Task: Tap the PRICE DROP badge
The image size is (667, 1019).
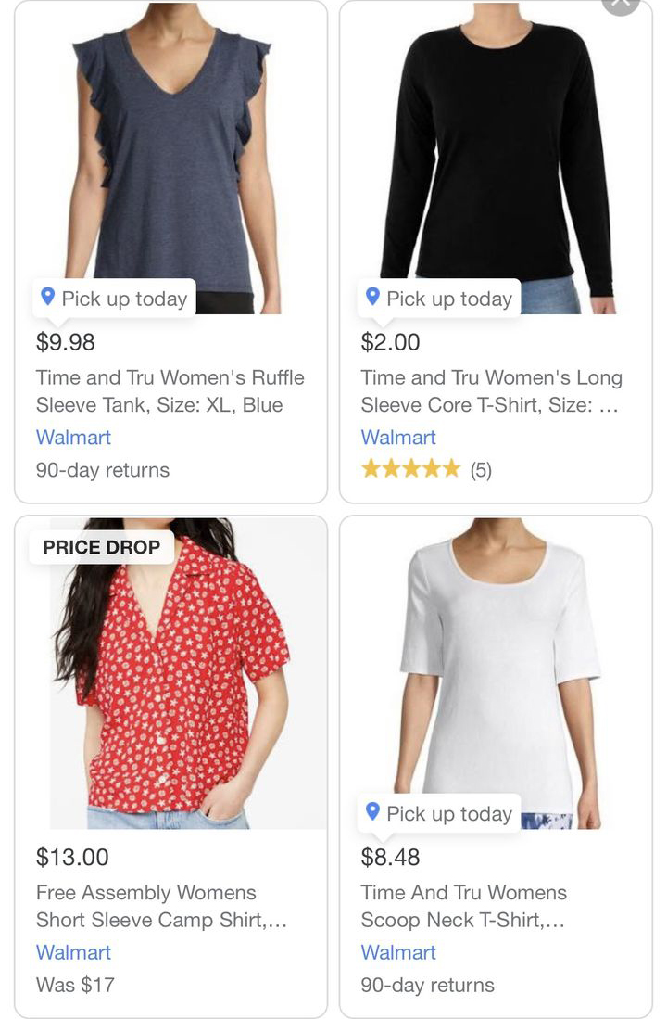Action: 102,547
